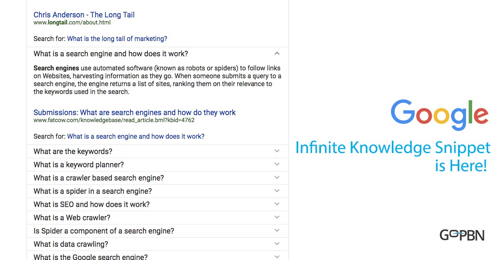The height and width of the screenshot is (260, 497).
Task: Click the GoPBN logo
Action: point(462,235)
